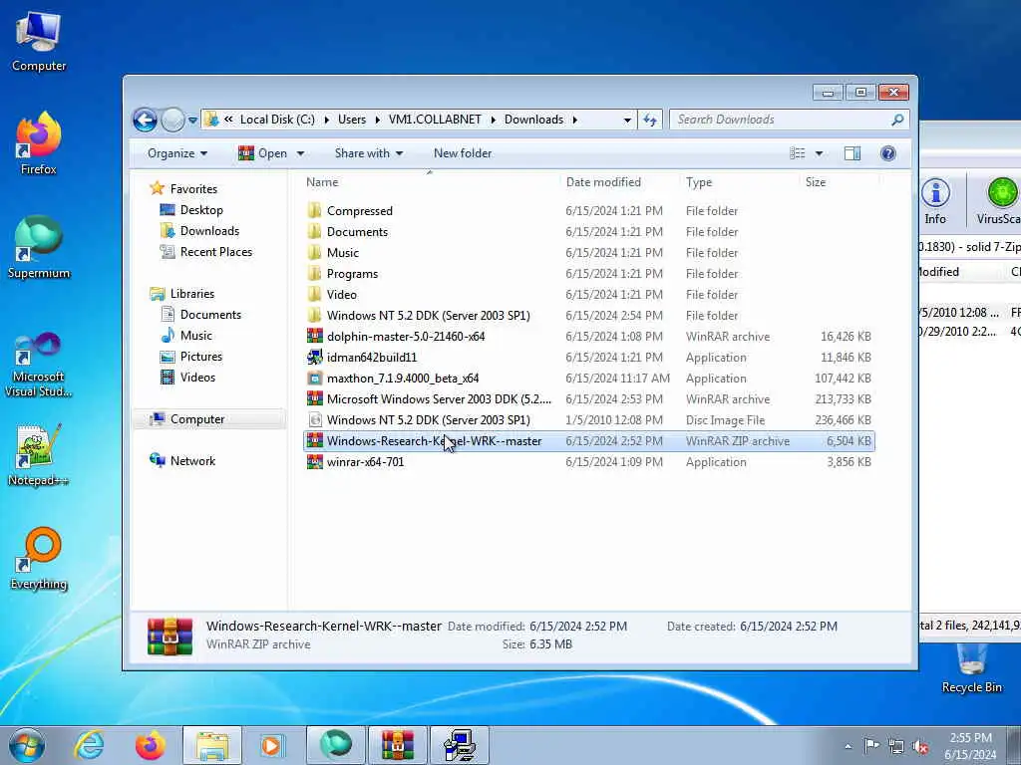The height and width of the screenshot is (765, 1021).
Task: Click the Forward navigation arrow in Explorer
Action: click(172, 120)
